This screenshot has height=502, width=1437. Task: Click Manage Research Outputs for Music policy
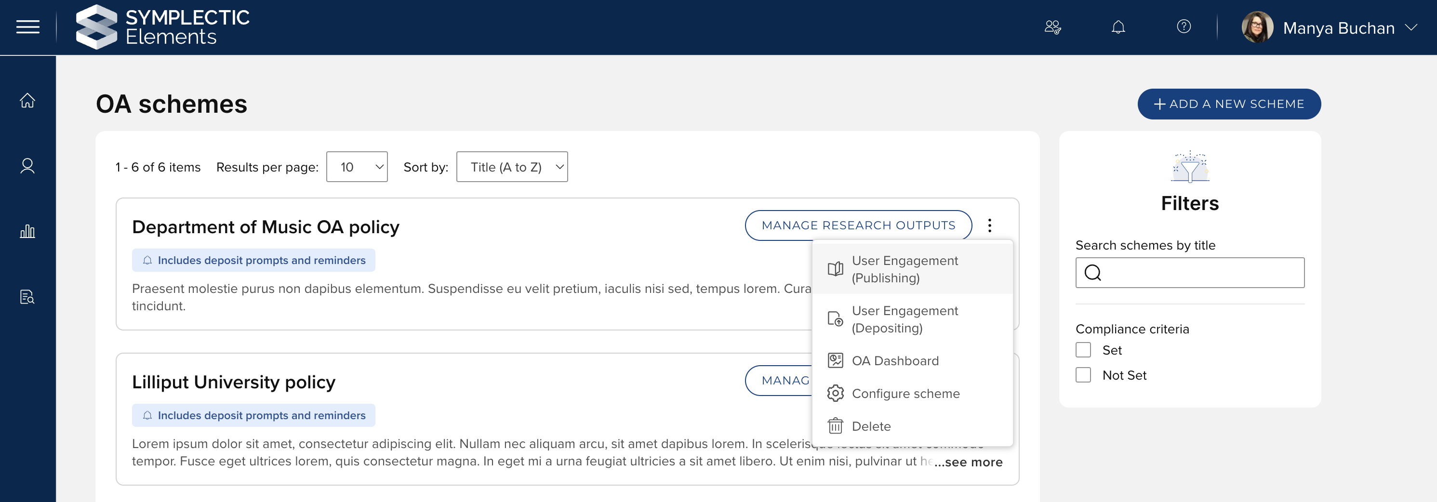tap(858, 225)
